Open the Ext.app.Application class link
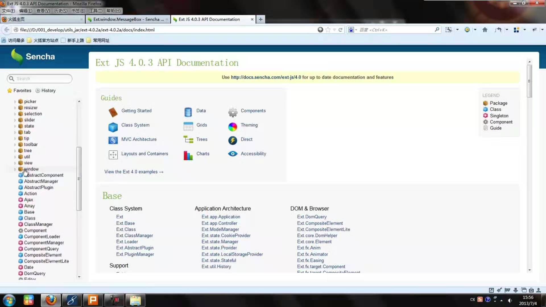This screenshot has height=307, width=546. tap(221, 217)
